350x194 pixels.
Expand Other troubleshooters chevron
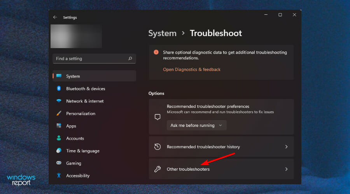286,169
